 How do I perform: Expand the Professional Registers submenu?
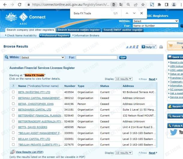[55, 35]
